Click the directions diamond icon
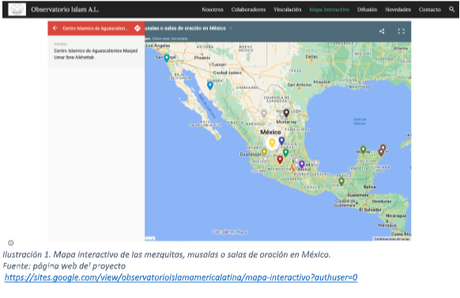 pos(138,28)
